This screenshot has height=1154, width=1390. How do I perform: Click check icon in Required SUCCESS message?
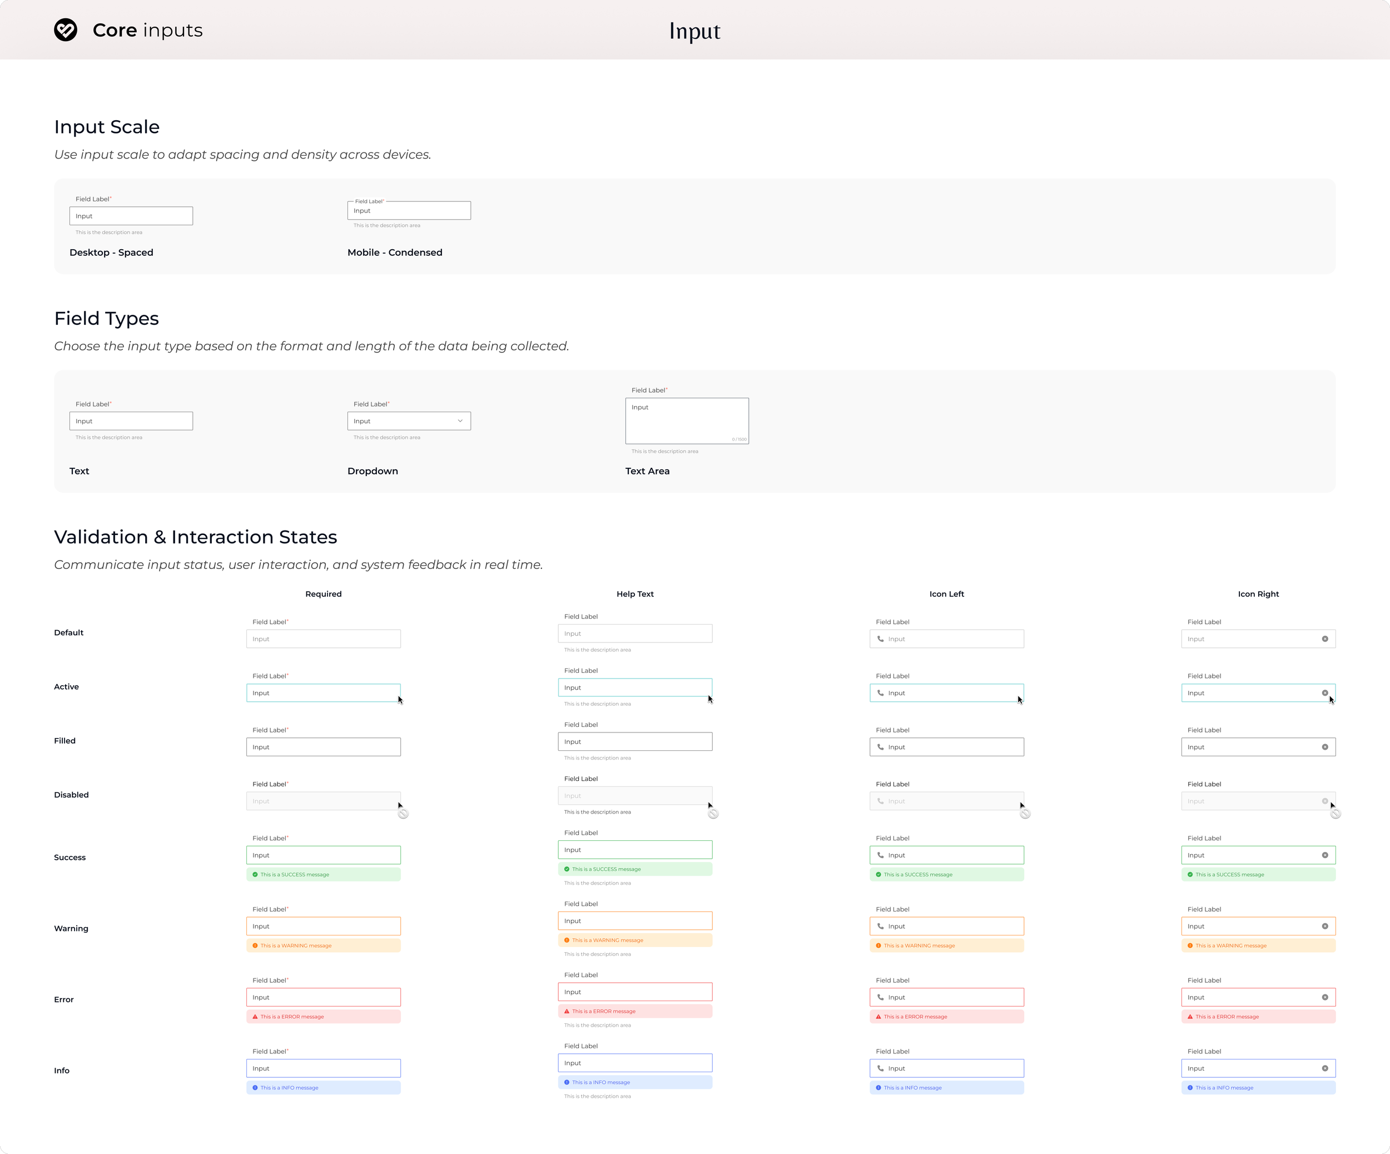tap(255, 875)
